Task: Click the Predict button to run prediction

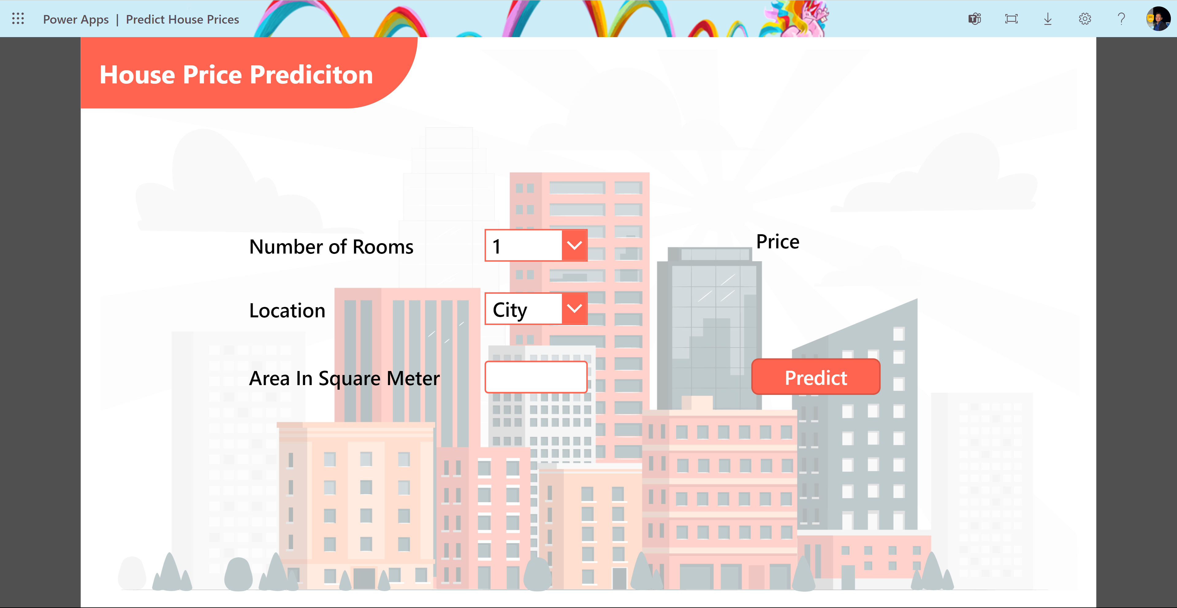Action: coord(817,378)
